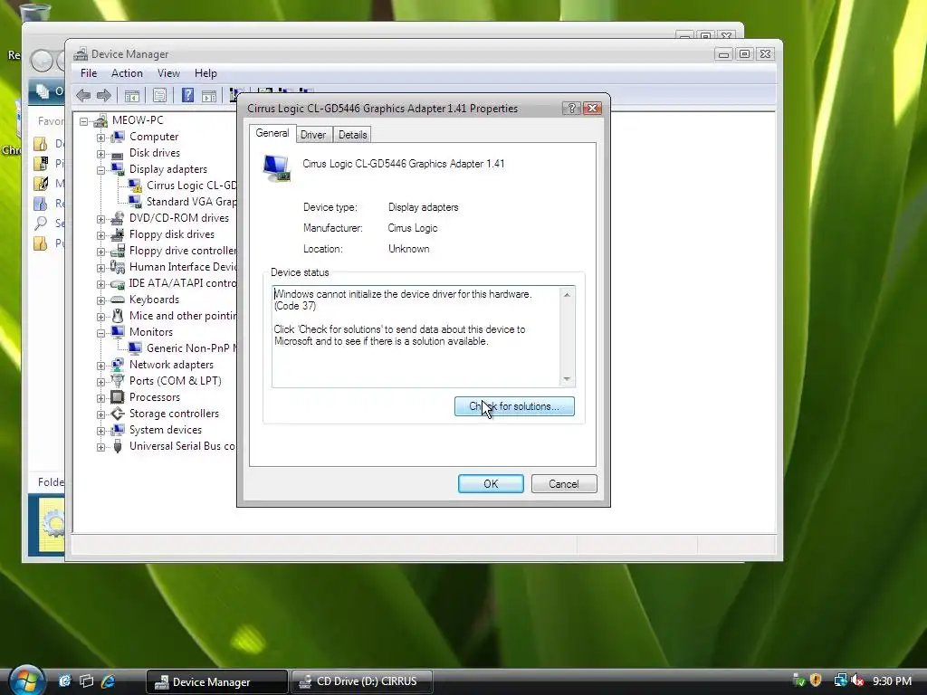Select the IDE ATA/ATAPI controllers label
Screen dimensions: 927x695
pos(183,283)
